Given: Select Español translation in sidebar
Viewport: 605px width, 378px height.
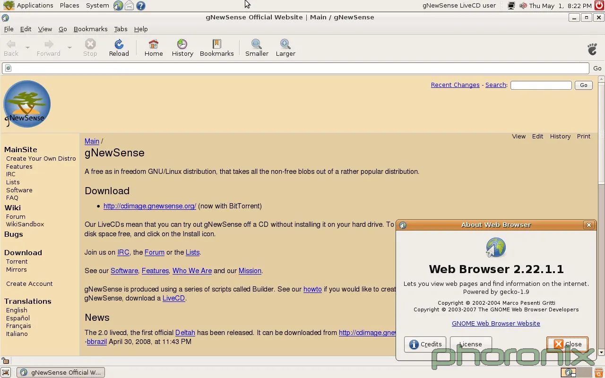Looking at the screenshot, I should click(x=18, y=318).
